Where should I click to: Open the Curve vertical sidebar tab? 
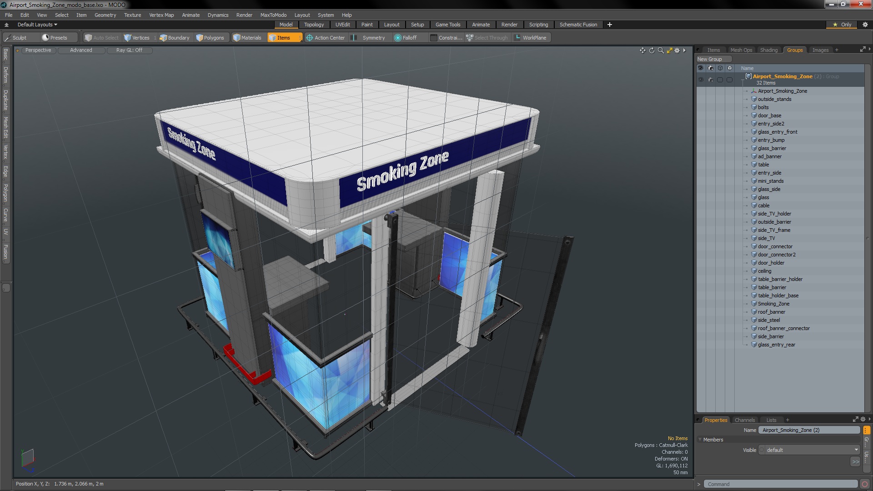click(x=5, y=215)
